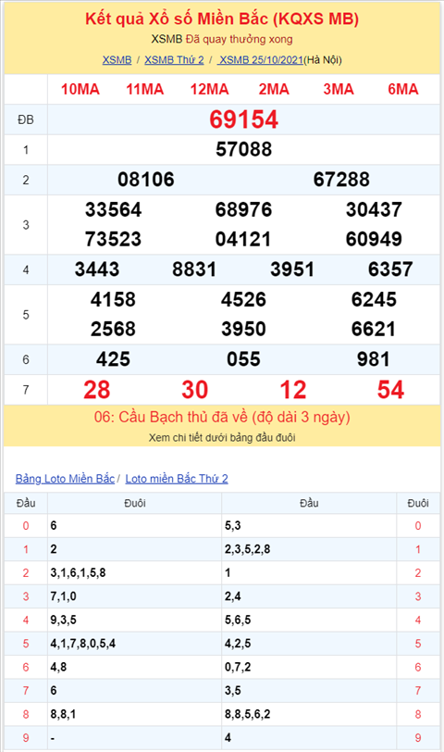The height and width of the screenshot is (752, 444).
Task: Select fourth prize number 3951
Action: tap(292, 269)
